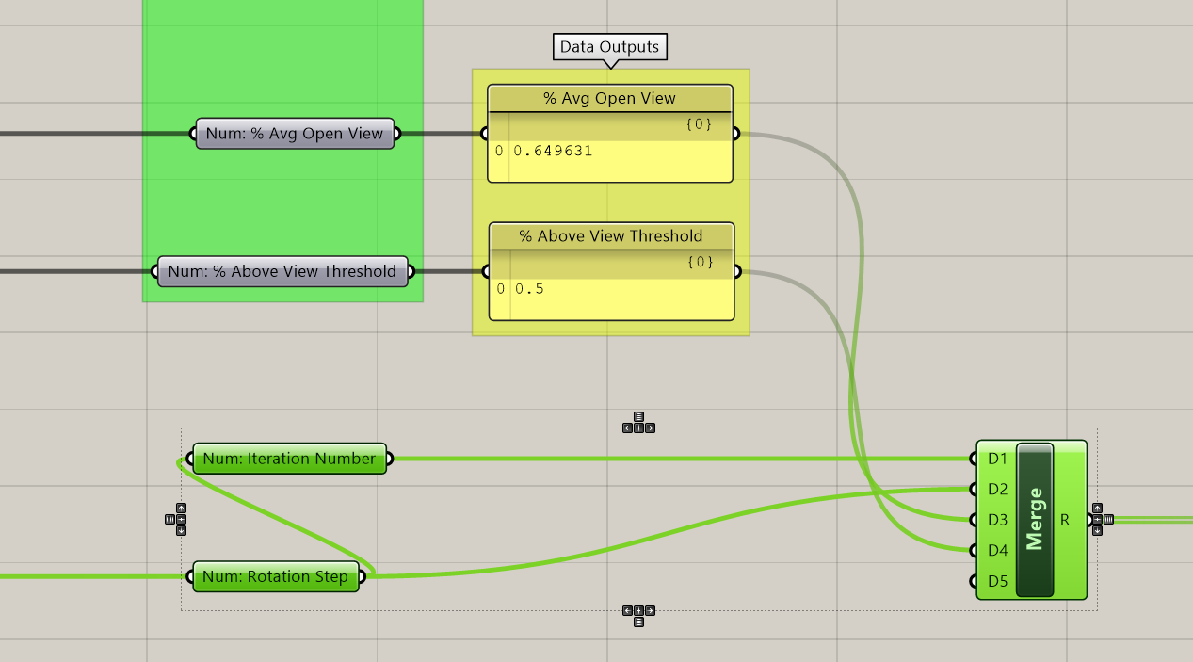Select the Num: Iteration Number parameter

[289, 459]
